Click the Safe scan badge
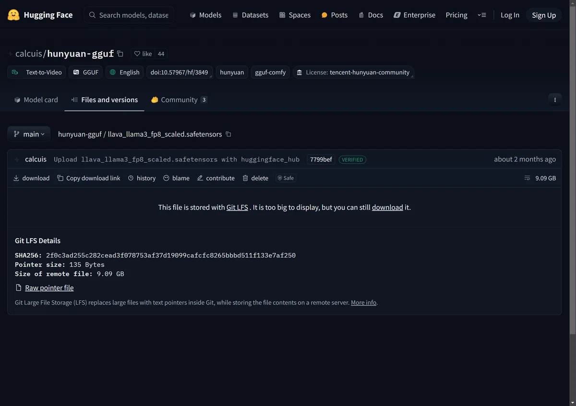 [286, 178]
